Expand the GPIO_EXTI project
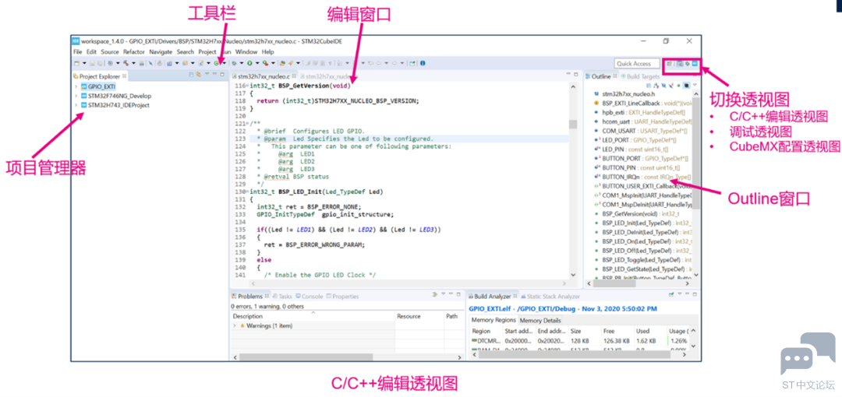Image resolution: width=842 pixels, height=397 pixels. [x=76, y=86]
